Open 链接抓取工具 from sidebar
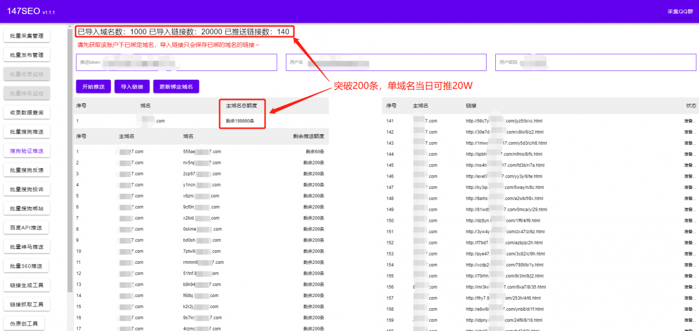The height and width of the screenshot is (331, 699). point(26,304)
